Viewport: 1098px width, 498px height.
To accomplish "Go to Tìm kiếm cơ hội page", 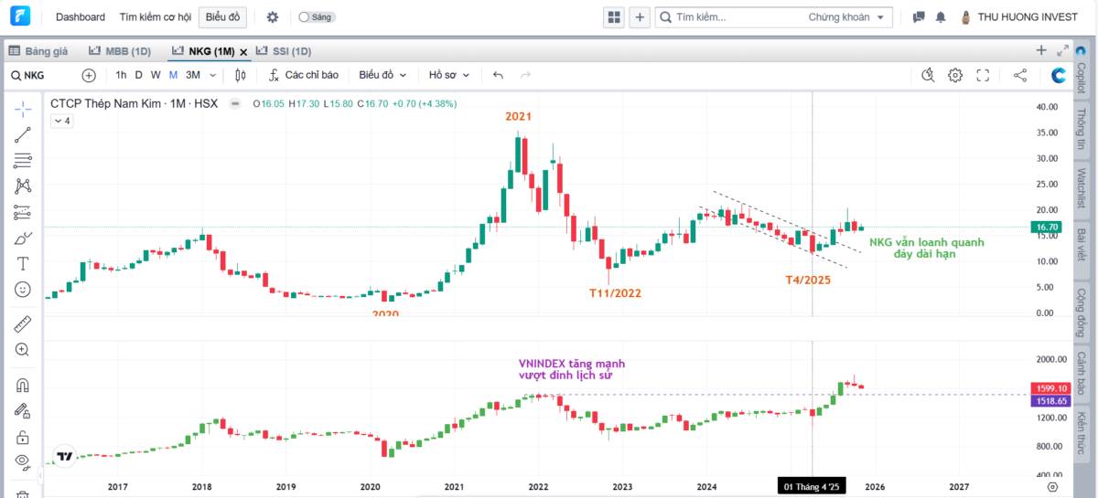I will tap(155, 17).
